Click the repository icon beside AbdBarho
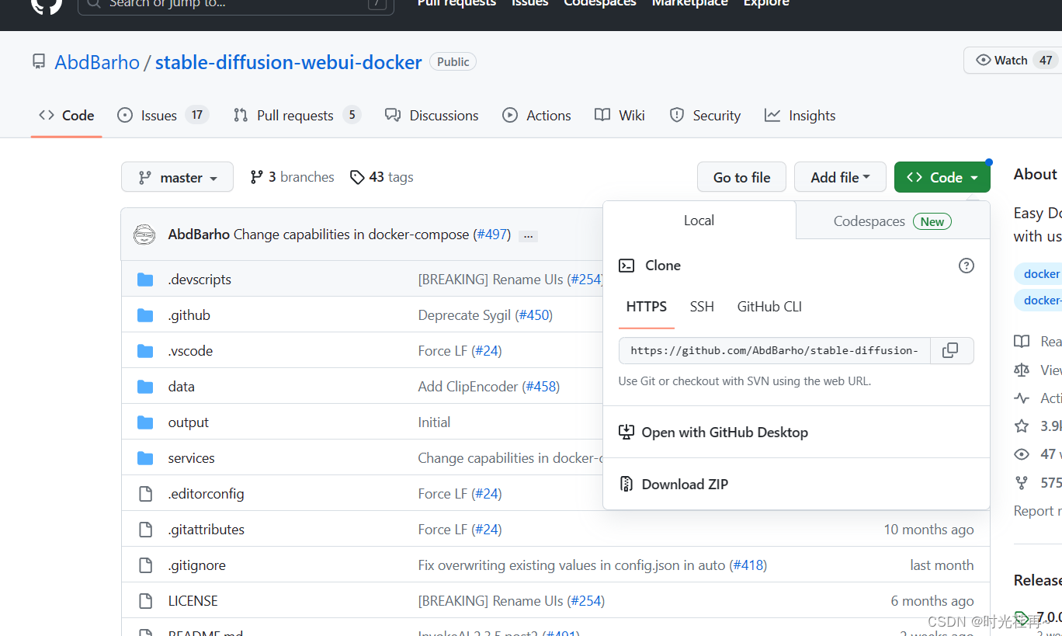 click(x=39, y=61)
